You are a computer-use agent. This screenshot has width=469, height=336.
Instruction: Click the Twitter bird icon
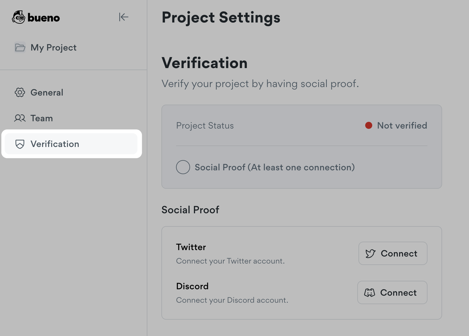(x=370, y=254)
